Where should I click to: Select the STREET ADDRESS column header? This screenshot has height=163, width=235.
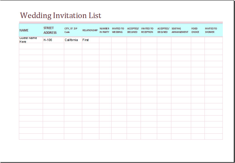click(x=50, y=30)
